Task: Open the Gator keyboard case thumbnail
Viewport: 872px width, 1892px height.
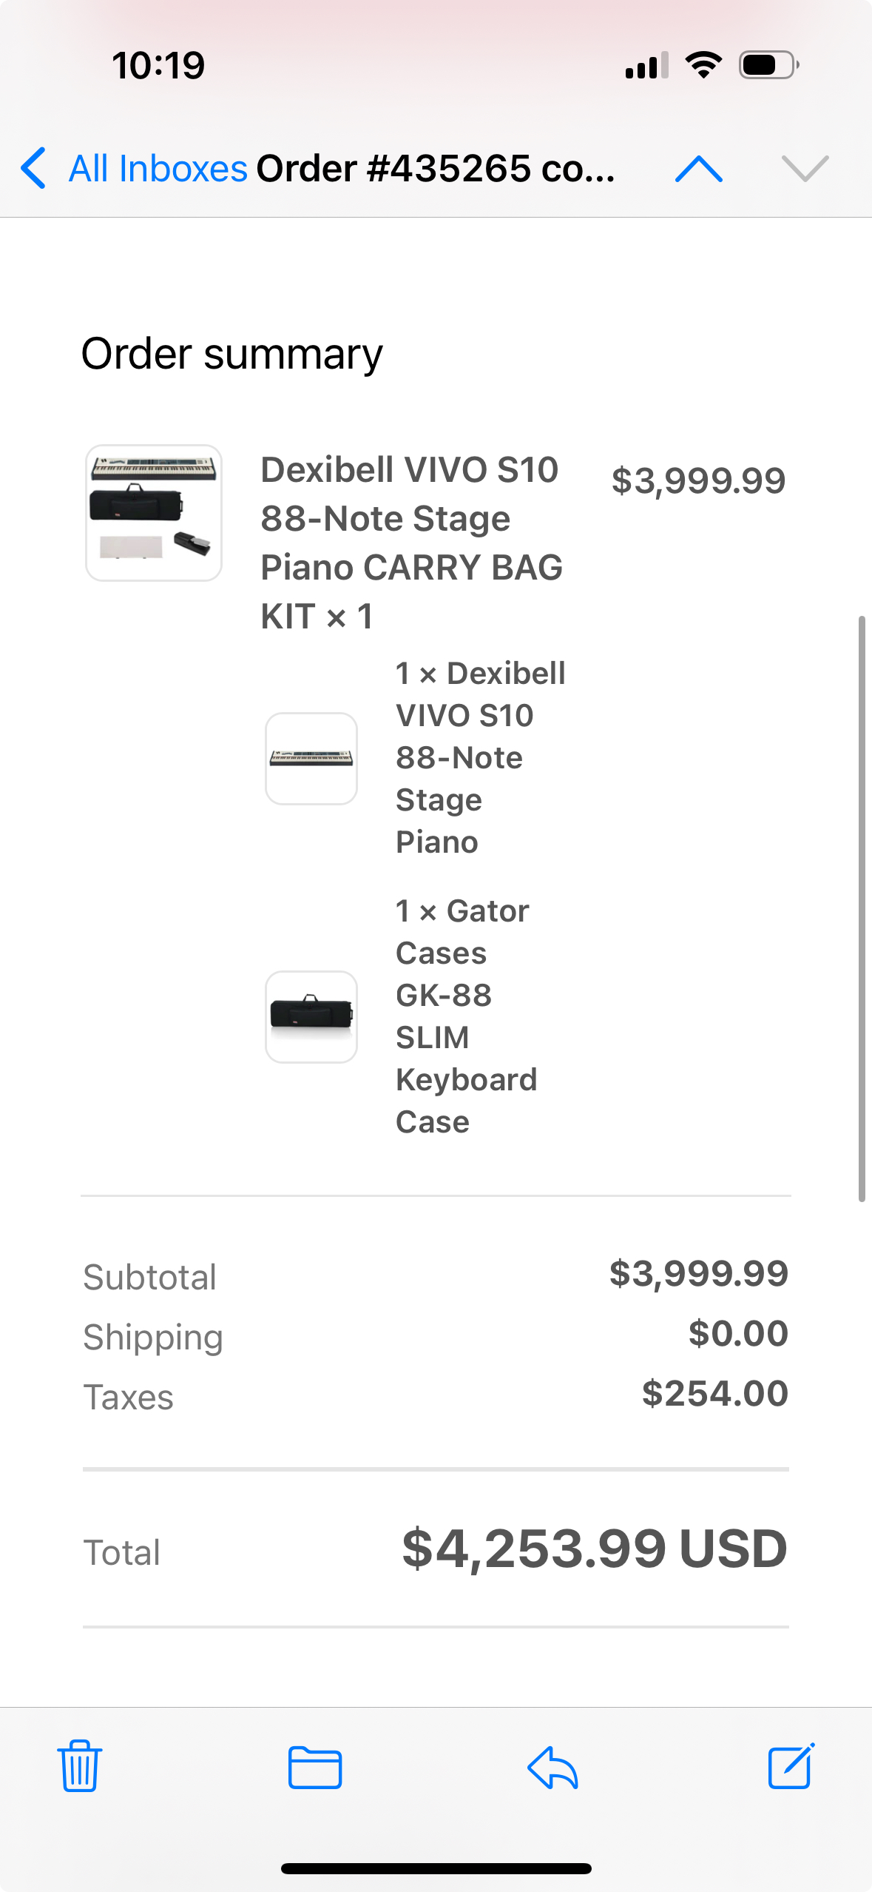Action: (x=311, y=1016)
